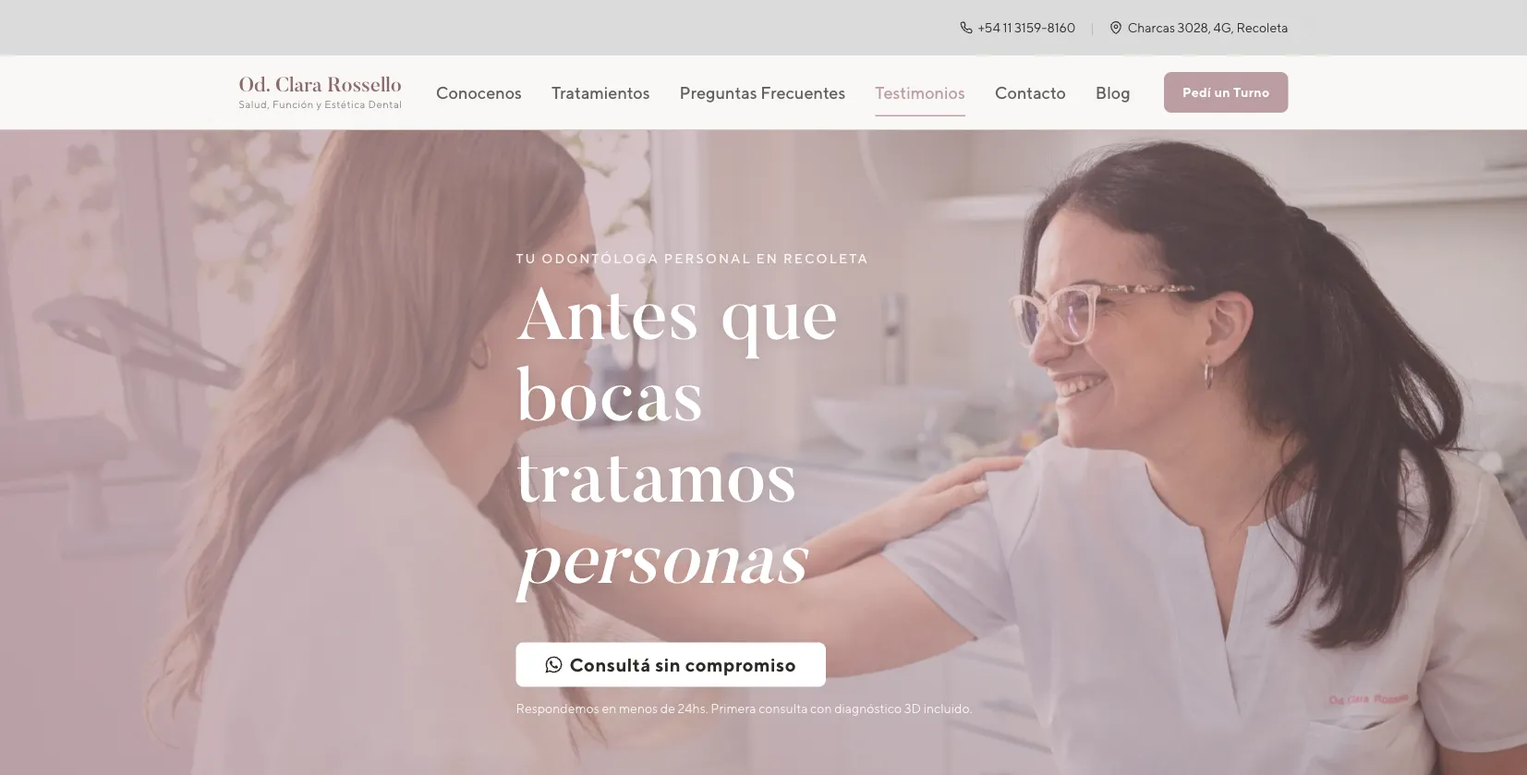The image size is (1527, 775).
Task: Open the Conocenos menu item
Action: point(479,93)
